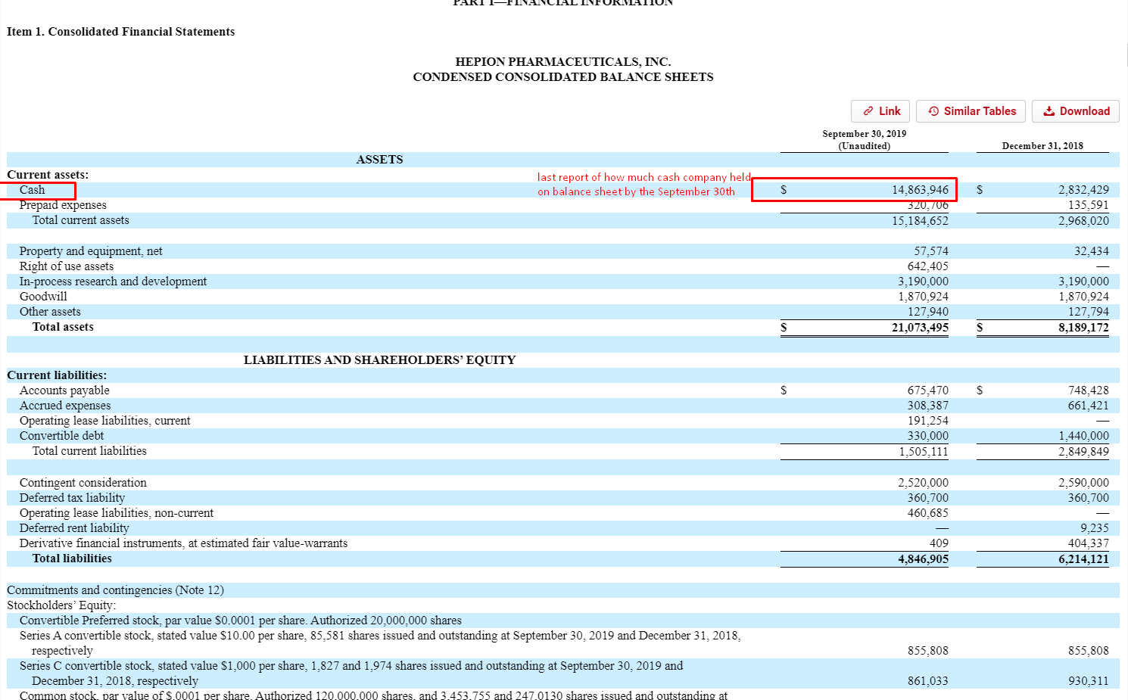The width and height of the screenshot is (1128, 700).
Task: Click the December 2018 cash value 2,832,429
Action: [x=1083, y=190]
